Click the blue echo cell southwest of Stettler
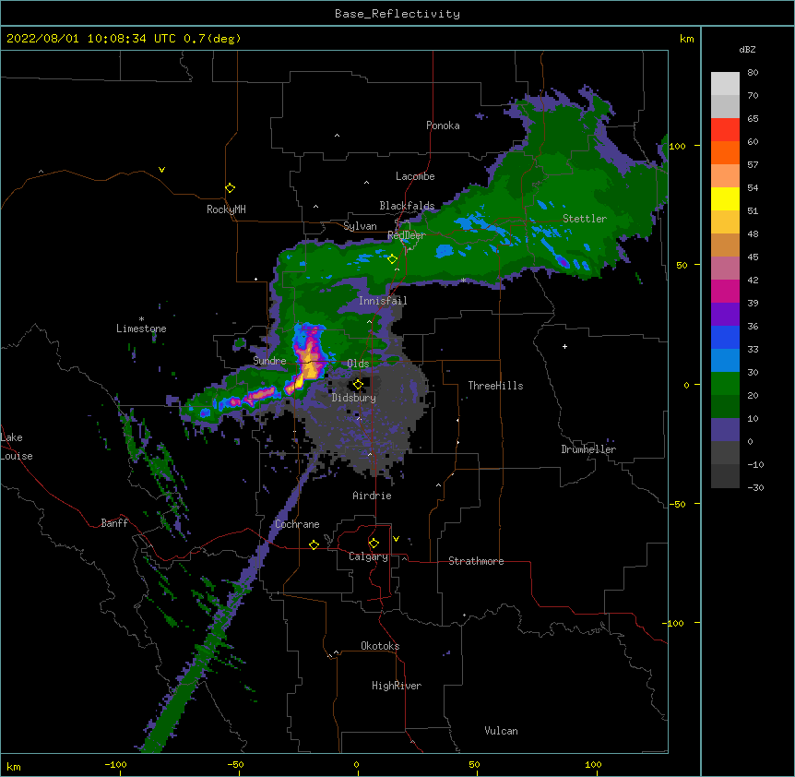This screenshot has width=795, height=777. click(x=563, y=261)
